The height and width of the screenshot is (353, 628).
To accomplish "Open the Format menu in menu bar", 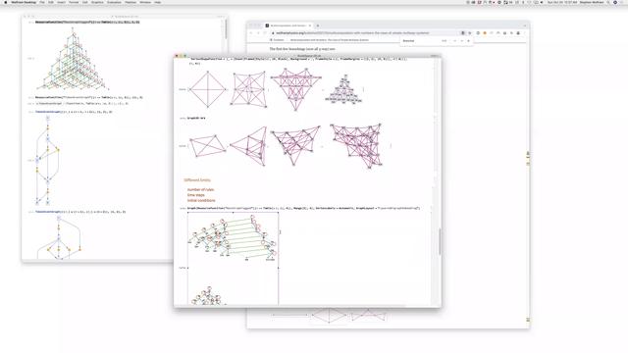I will point(74,2).
